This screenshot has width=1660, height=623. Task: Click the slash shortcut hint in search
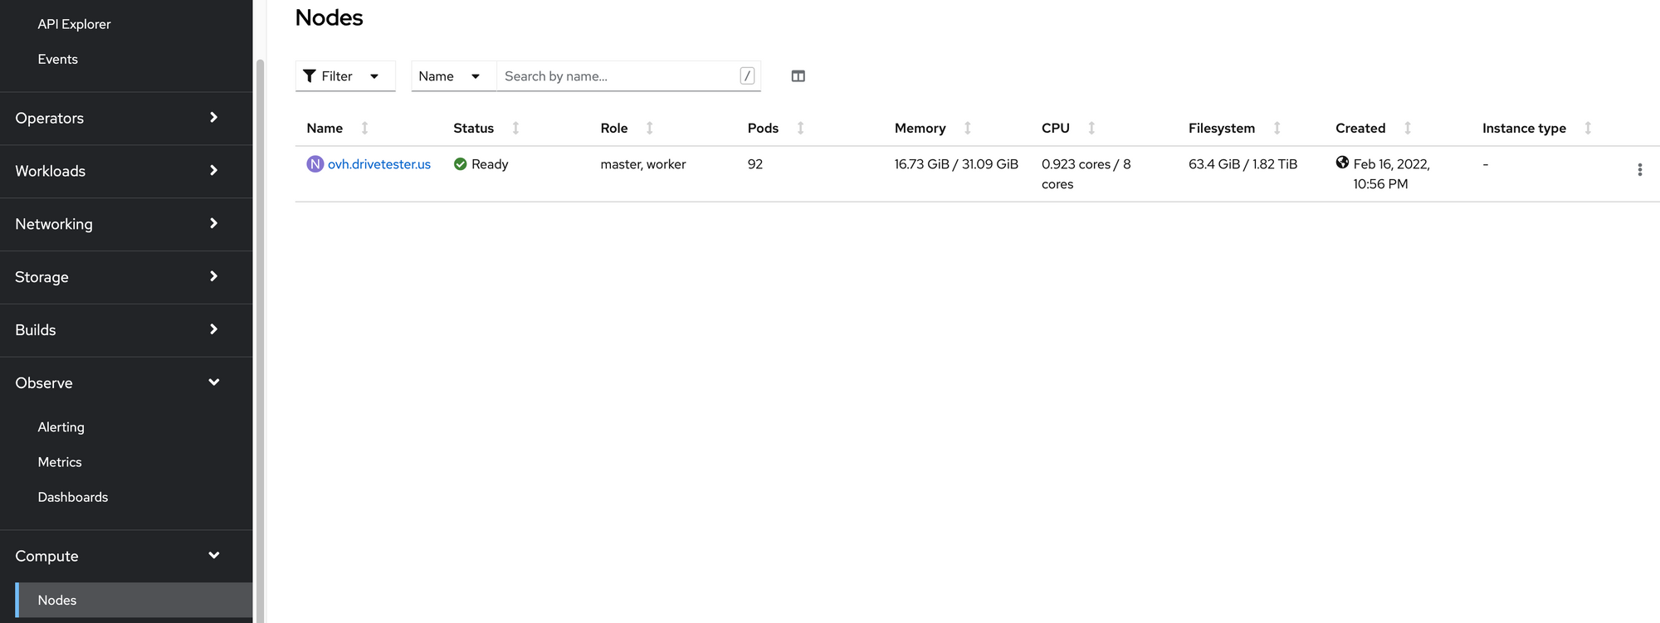[x=747, y=76]
